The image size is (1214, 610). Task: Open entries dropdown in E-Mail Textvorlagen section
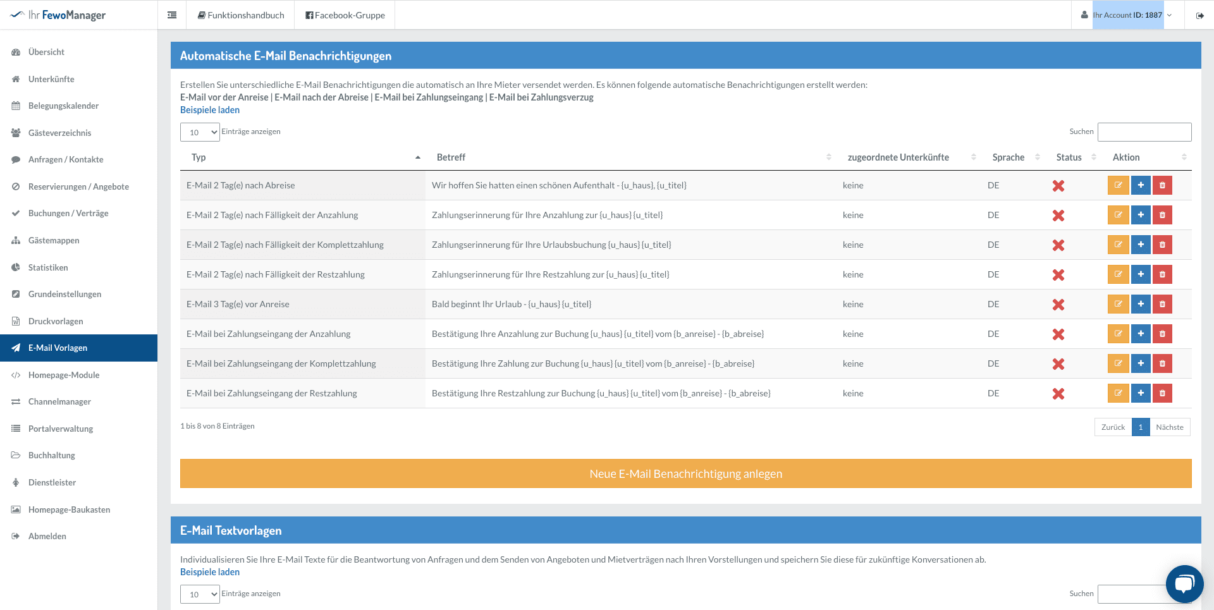click(x=200, y=594)
